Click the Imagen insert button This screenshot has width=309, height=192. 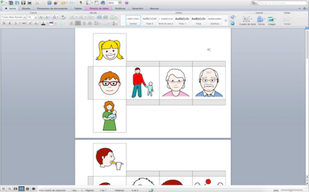[271, 21]
